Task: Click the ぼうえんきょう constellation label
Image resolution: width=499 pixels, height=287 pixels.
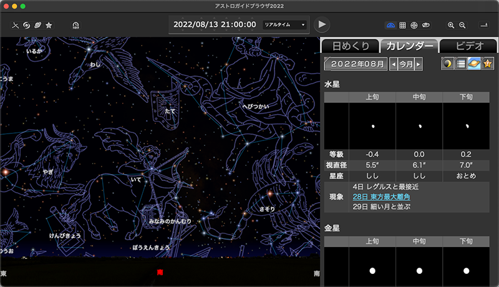Action: pos(151,247)
